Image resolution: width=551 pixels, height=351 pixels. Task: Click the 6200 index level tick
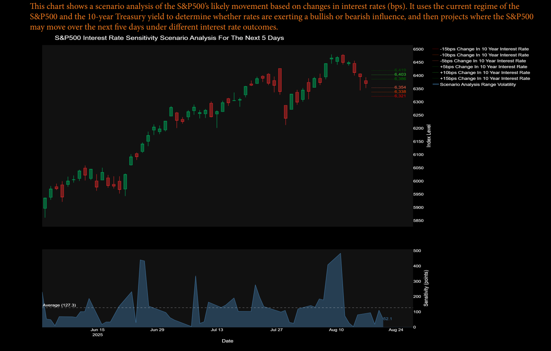pos(418,129)
